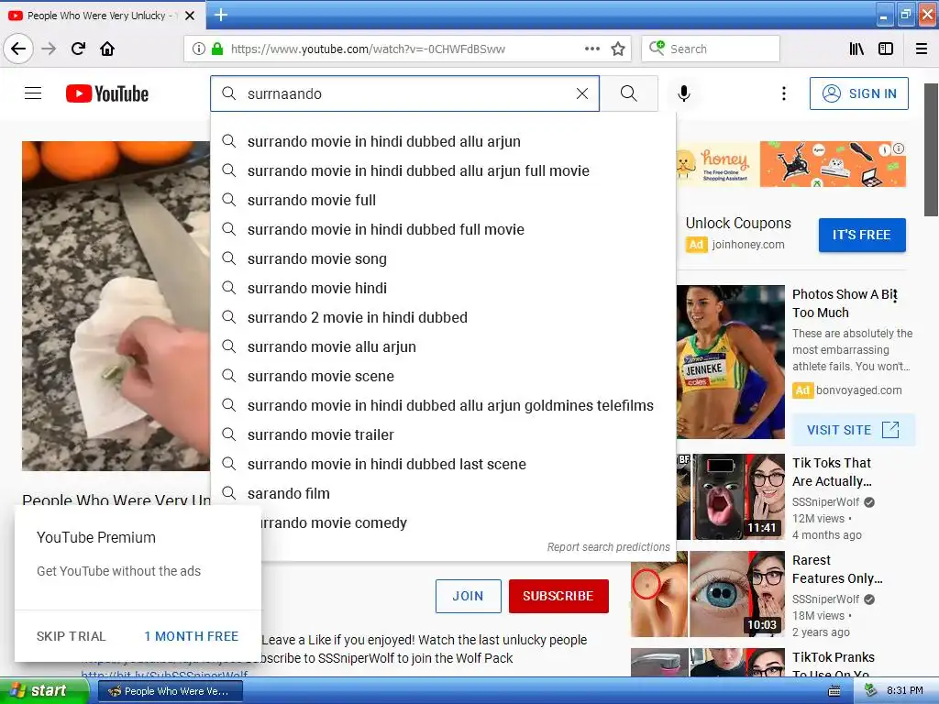Viewport: 939px width, 704px height.
Task: Pick suggestion 'sarando film'
Action: 443,493
